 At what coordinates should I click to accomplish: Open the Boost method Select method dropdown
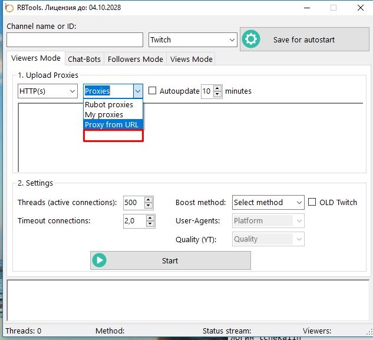click(268, 202)
